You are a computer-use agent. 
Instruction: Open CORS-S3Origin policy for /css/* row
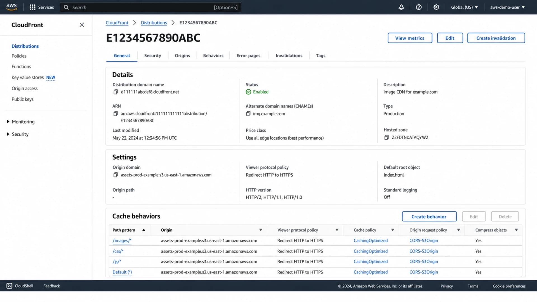(x=424, y=251)
